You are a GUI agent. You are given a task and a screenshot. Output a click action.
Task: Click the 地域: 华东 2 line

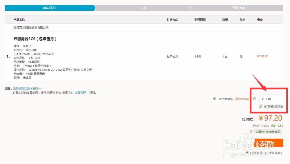click(22, 46)
